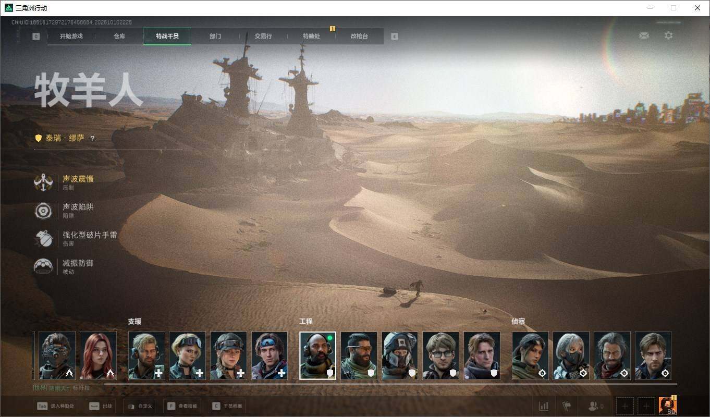Switch to the 部门 tab
The width and height of the screenshot is (710, 417).
215,36
